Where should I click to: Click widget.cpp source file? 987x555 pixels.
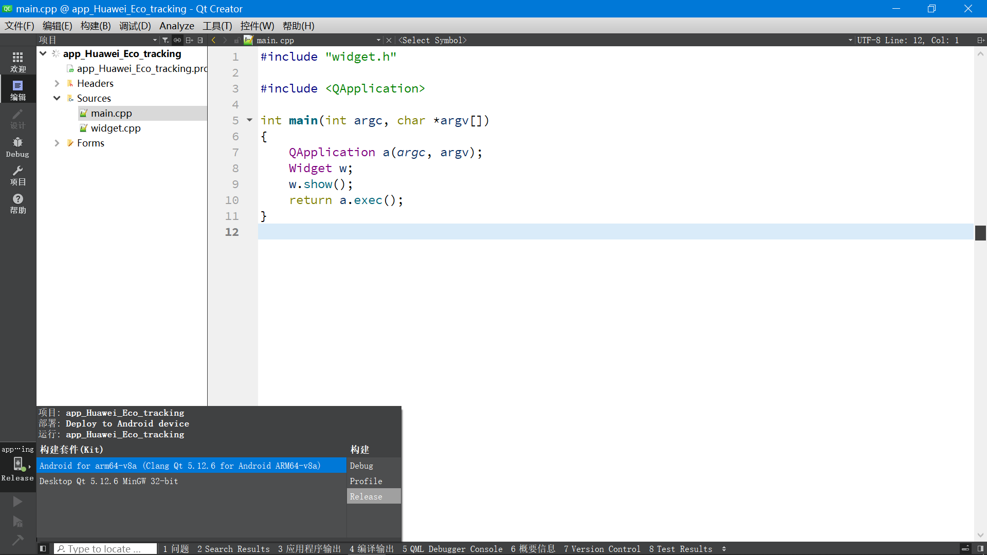pos(115,128)
